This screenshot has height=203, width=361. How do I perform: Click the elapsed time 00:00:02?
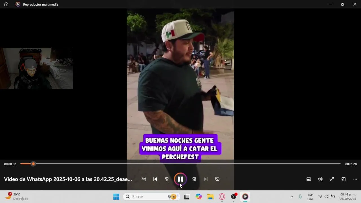(x=10, y=164)
